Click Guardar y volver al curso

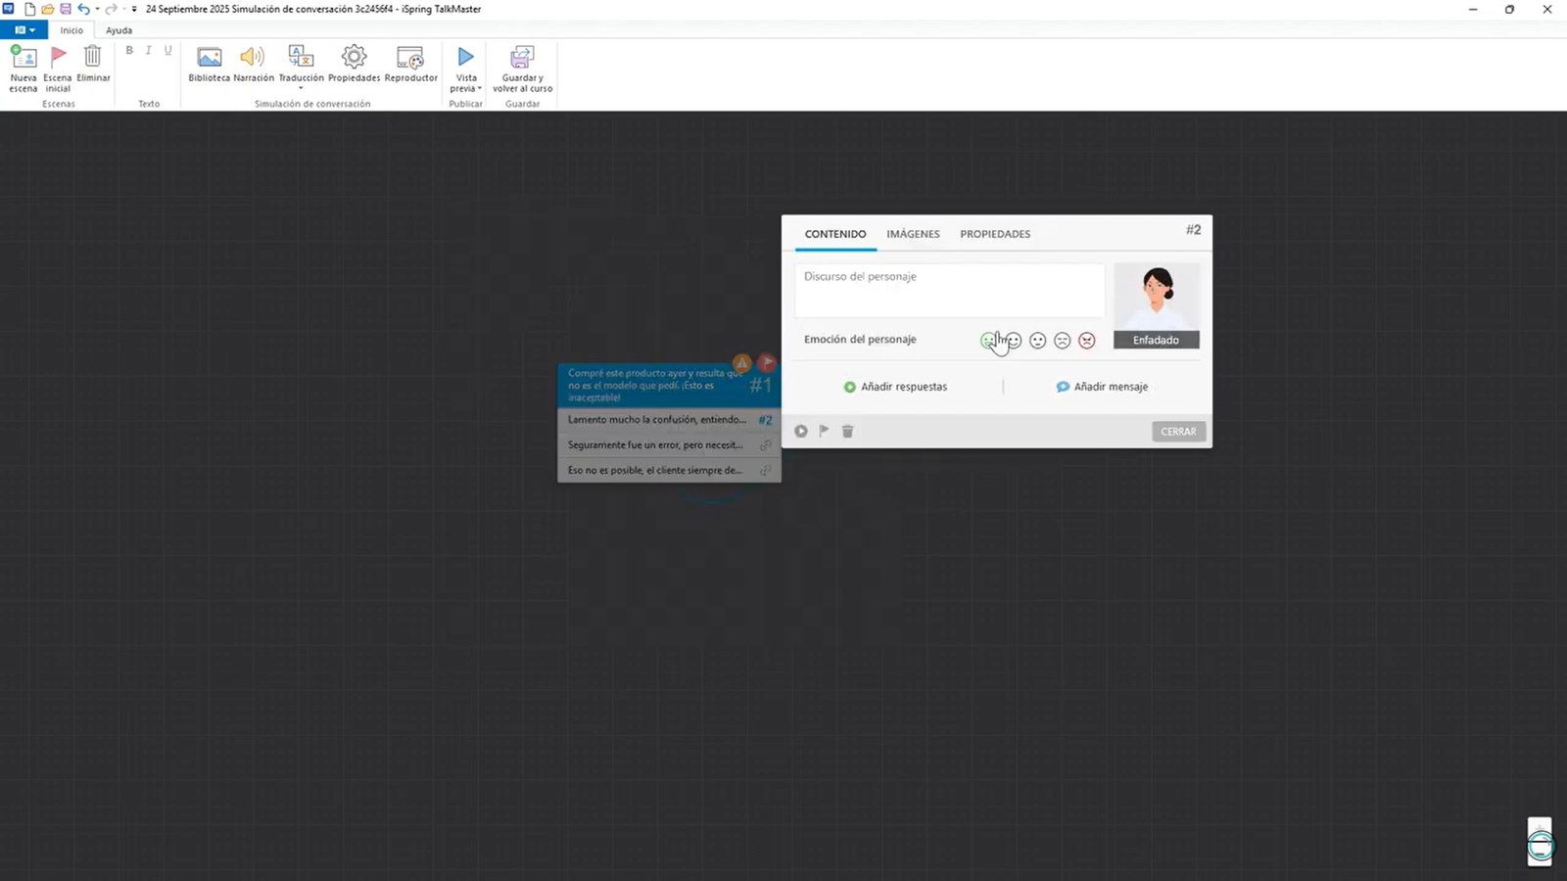522,69
